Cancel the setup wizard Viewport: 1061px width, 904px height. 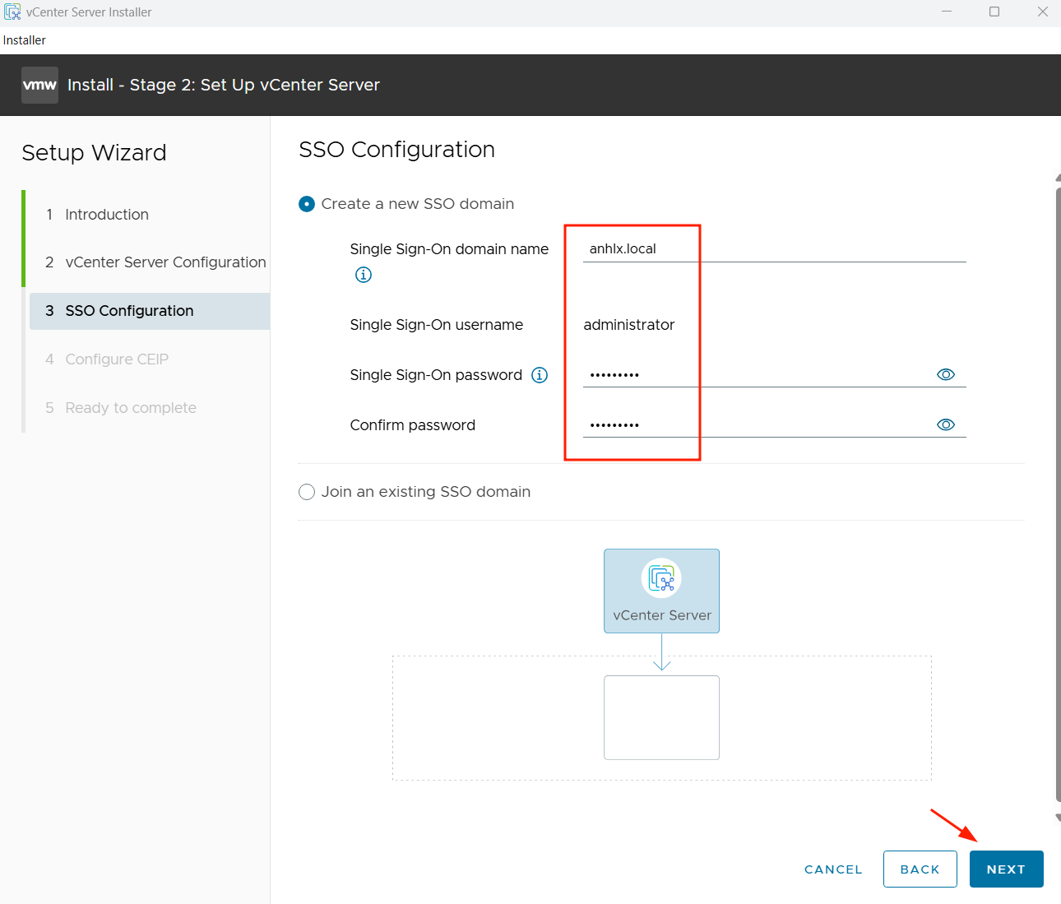[833, 869]
